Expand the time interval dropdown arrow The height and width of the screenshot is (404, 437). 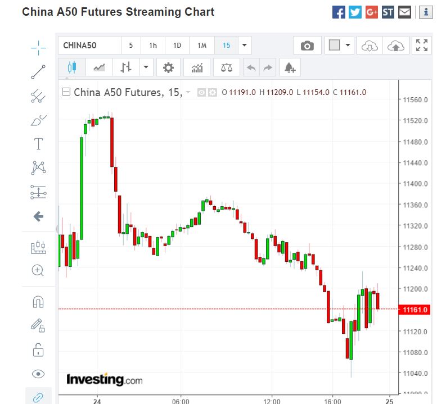click(245, 46)
